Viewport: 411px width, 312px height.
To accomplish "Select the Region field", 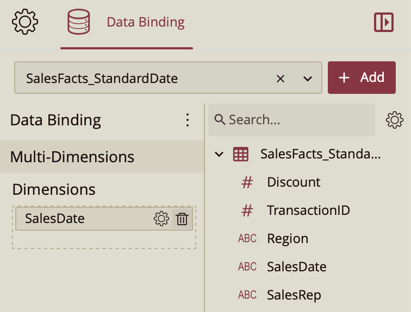I will pos(288,239).
